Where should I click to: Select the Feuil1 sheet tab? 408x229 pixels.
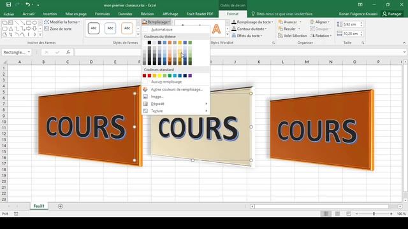[x=39, y=206]
